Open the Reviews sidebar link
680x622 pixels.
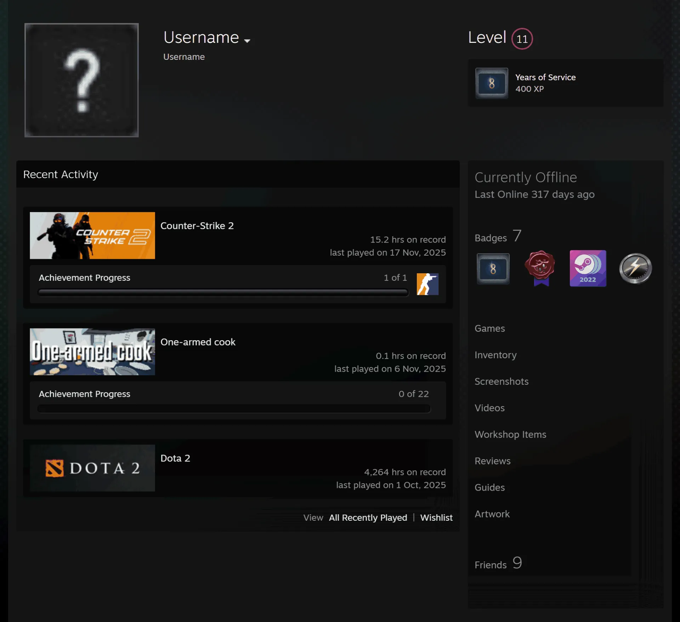(x=493, y=461)
